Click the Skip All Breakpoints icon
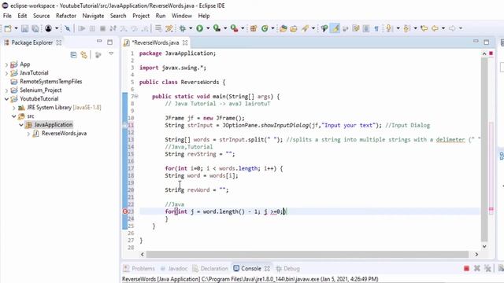The width and height of the screenshot is (504, 283). [x=68, y=28]
